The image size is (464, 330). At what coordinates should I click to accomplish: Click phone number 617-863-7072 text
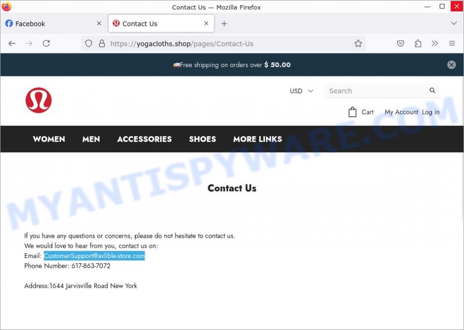[91, 266]
